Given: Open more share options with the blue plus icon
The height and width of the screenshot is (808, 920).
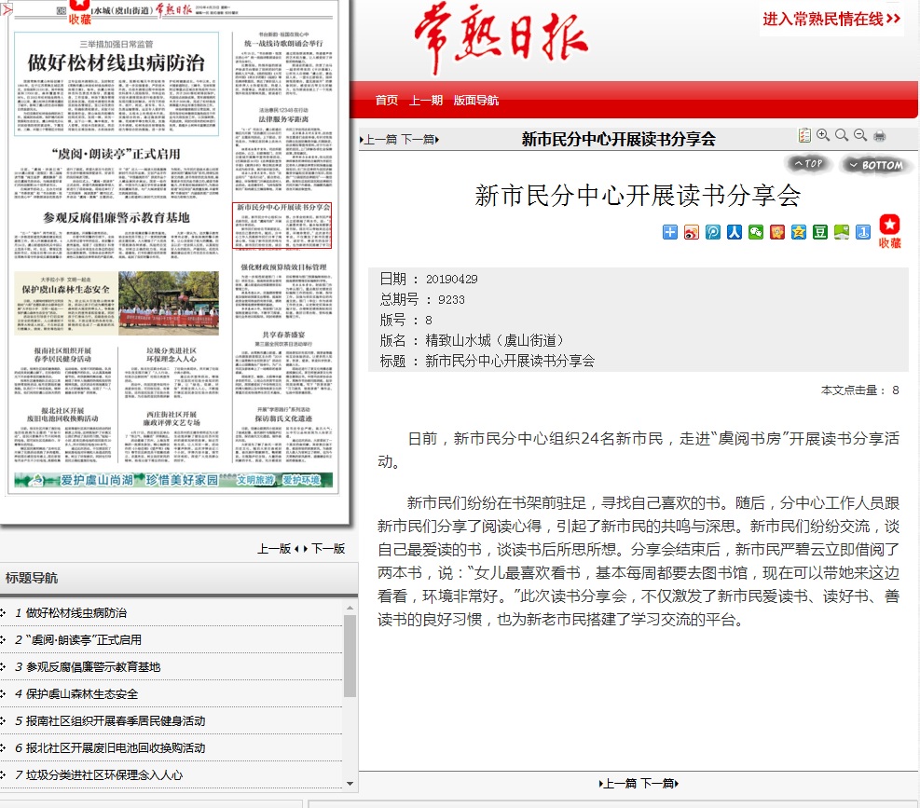Looking at the screenshot, I should [669, 232].
